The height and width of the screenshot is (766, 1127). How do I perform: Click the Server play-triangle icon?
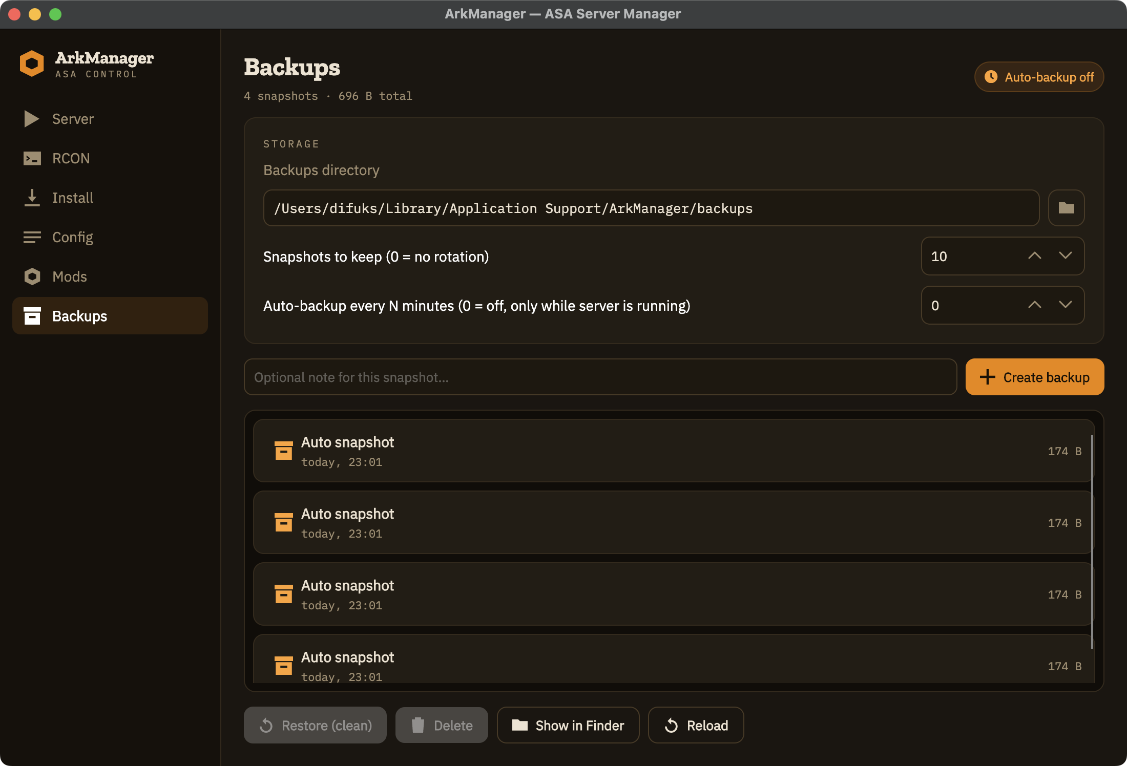click(x=32, y=119)
